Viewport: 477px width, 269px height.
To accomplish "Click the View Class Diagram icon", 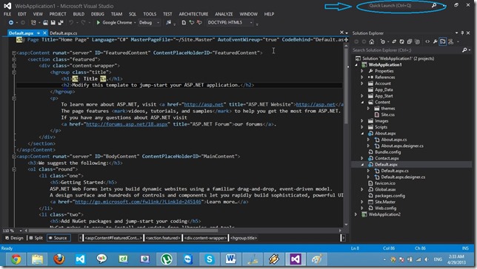I will coord(451,41).
